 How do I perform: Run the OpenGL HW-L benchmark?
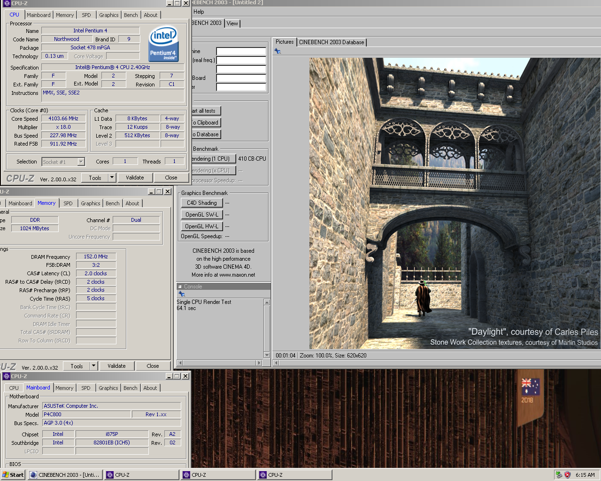pyautogui.click(x=202, y=226)
